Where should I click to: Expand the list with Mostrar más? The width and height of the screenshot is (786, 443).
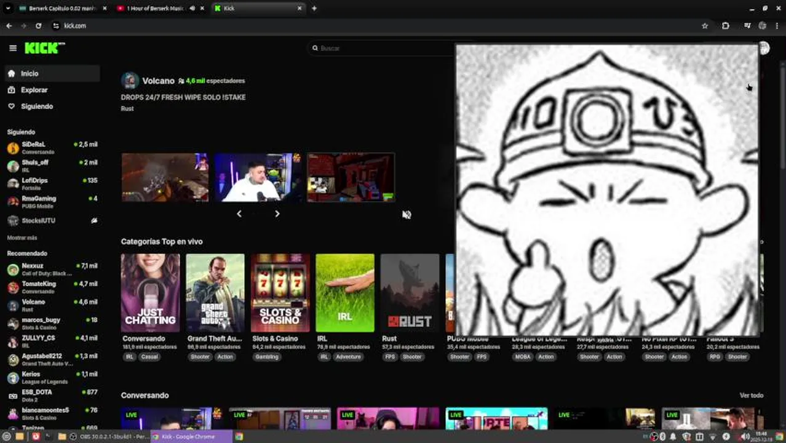coord(22,237)
